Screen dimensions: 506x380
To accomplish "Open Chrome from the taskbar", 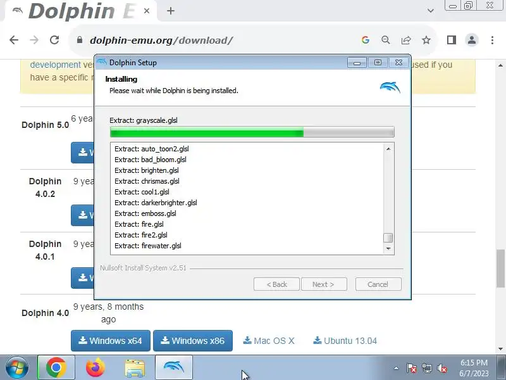I will [x=56, y=368].
